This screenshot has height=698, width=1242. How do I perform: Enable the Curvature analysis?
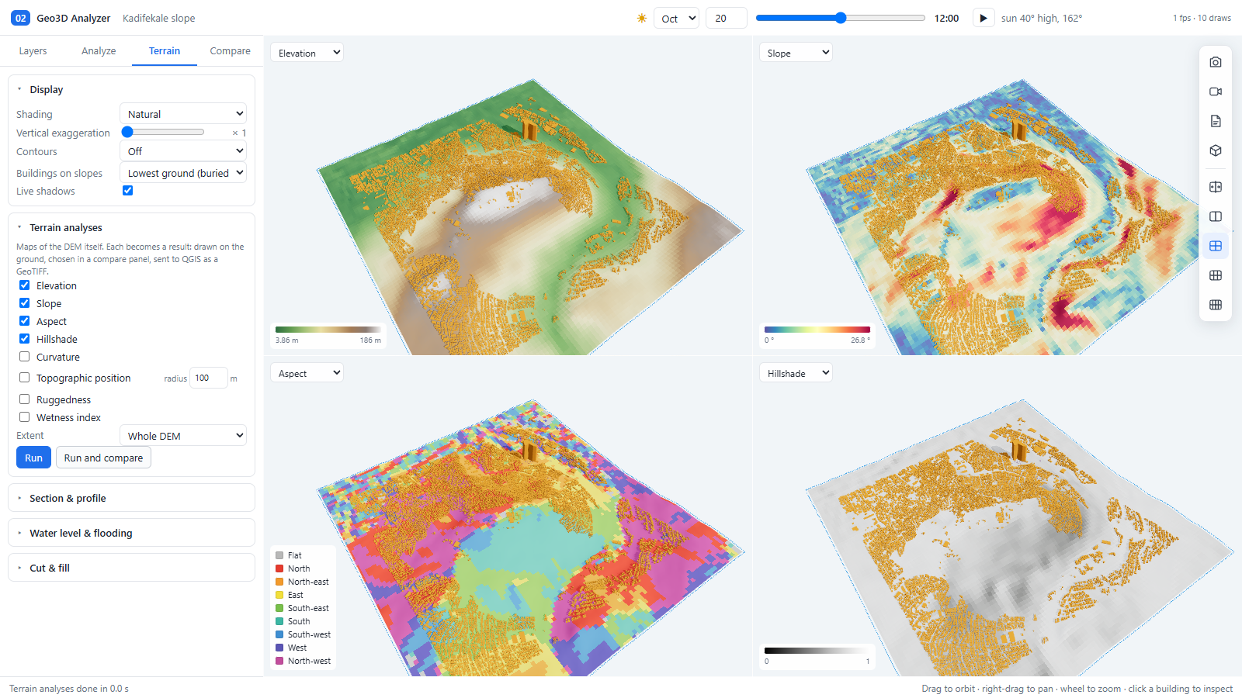click(25, 357)
